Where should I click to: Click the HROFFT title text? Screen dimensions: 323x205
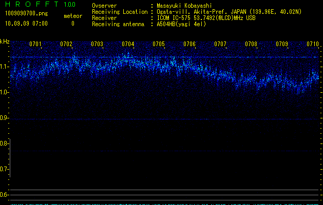tap(31, 5)
